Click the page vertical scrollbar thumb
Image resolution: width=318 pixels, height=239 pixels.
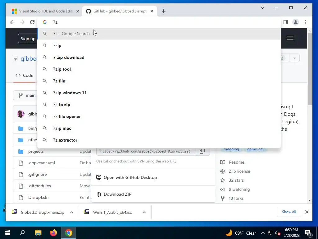click(x=310, y=69)
